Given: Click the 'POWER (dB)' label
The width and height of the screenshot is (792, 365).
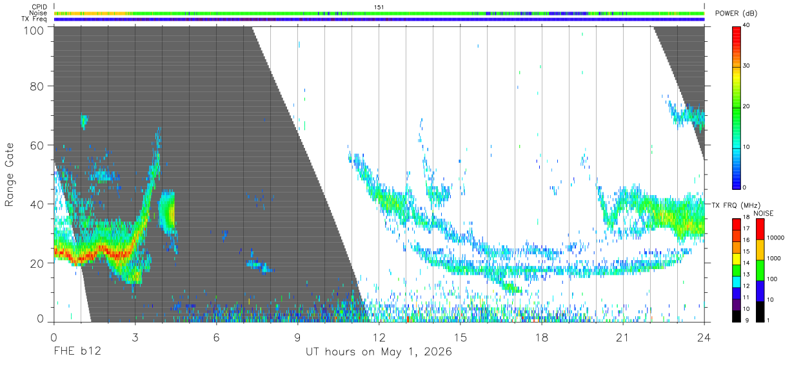Looking at the screenshot, I should point(736,14).
